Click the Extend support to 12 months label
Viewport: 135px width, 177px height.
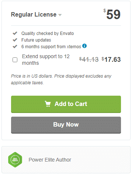pyautogui.click(x=46, y=60)
